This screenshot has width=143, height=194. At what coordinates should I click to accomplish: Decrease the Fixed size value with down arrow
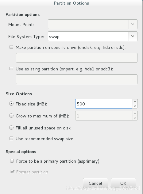135,106
